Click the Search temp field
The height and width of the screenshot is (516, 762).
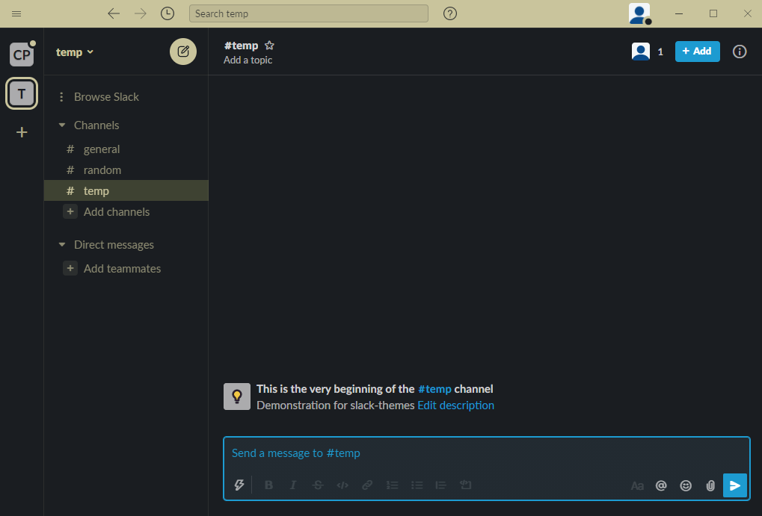(309, 13)
